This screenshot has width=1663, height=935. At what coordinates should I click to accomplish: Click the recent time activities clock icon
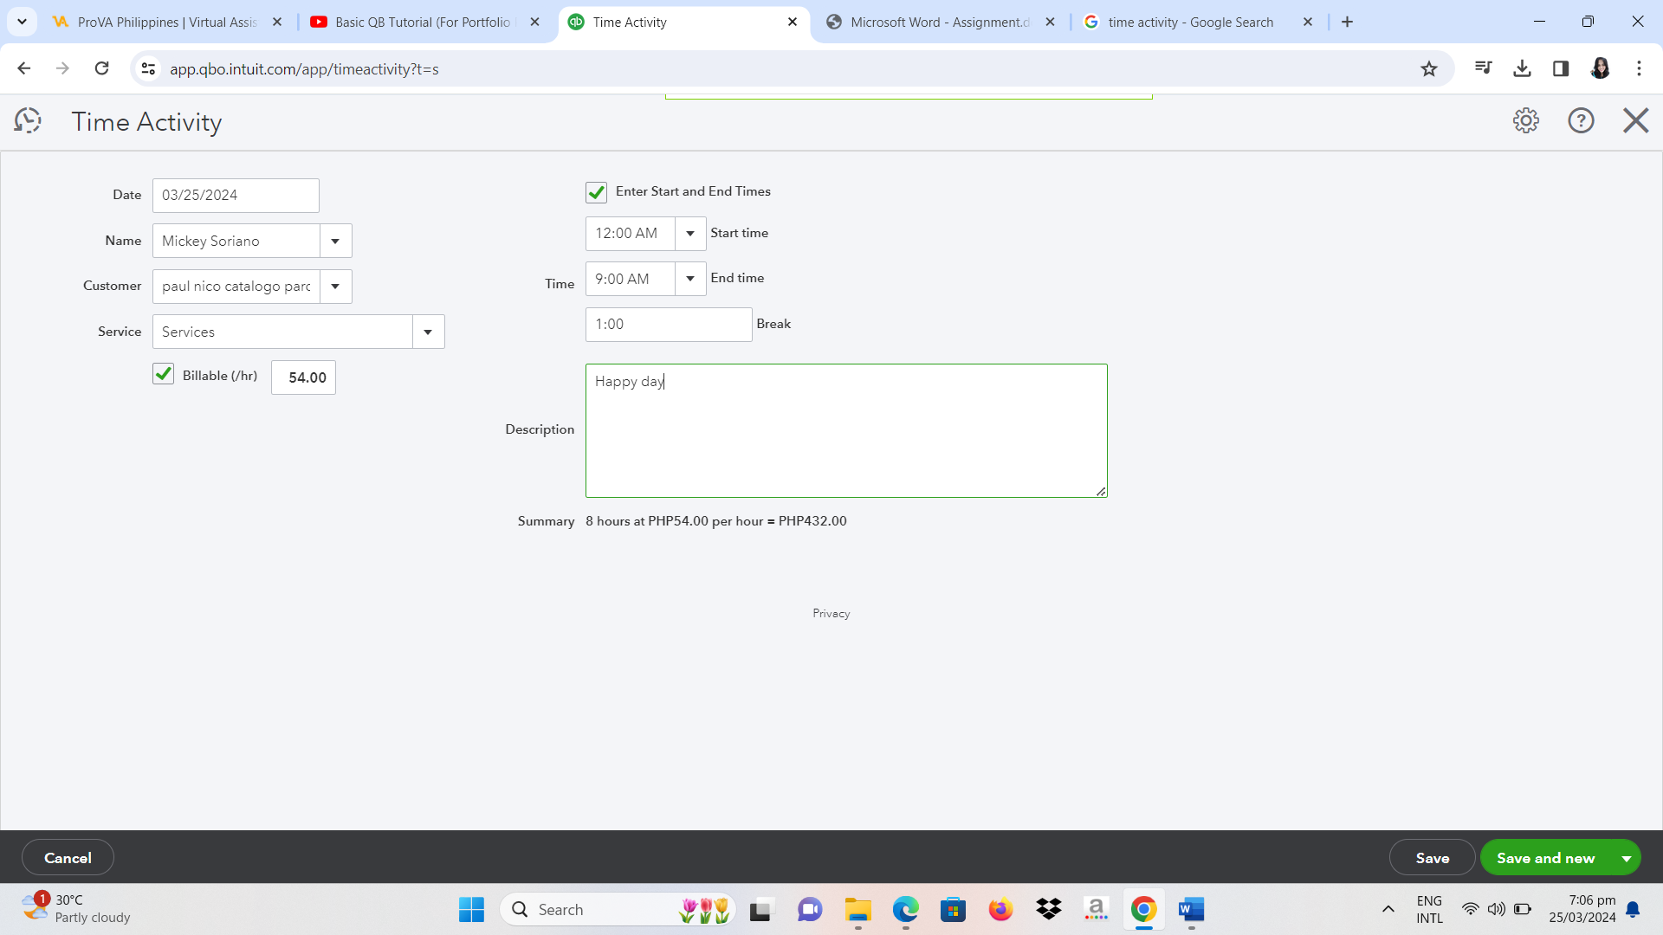(x=28, y=120)
